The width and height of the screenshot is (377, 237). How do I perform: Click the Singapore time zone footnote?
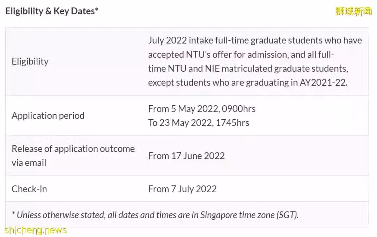click(155, 215)
